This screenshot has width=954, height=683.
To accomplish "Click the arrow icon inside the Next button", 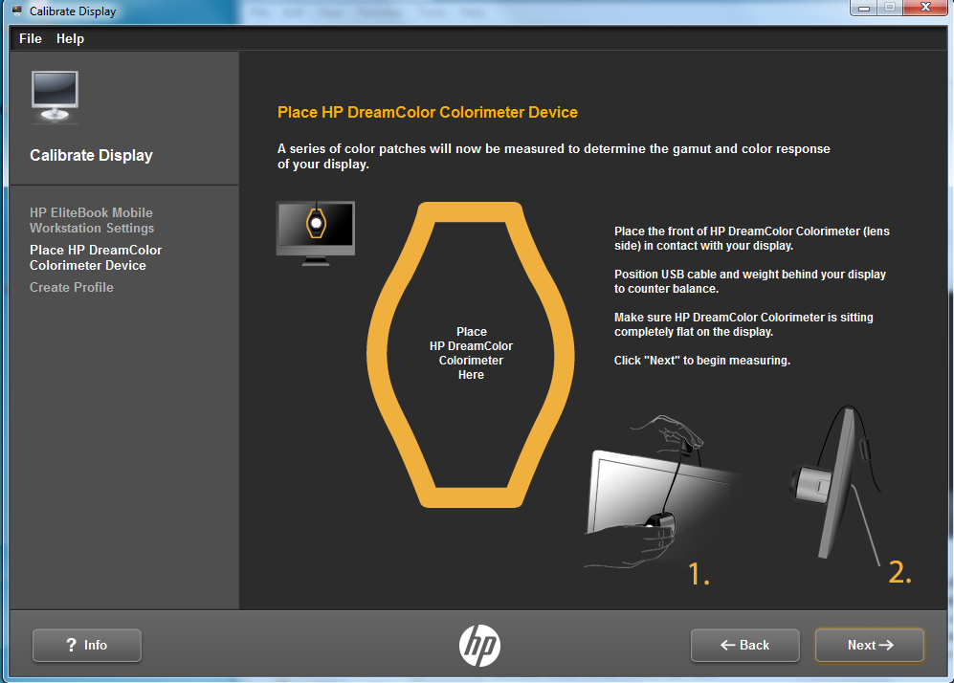I will coord(888,646).
